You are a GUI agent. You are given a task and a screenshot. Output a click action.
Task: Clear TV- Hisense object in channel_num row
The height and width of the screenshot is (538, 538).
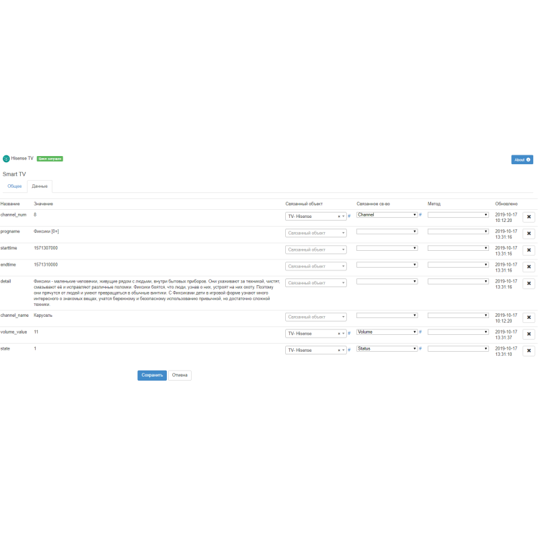pyautogui.click(x=339, y=217)
